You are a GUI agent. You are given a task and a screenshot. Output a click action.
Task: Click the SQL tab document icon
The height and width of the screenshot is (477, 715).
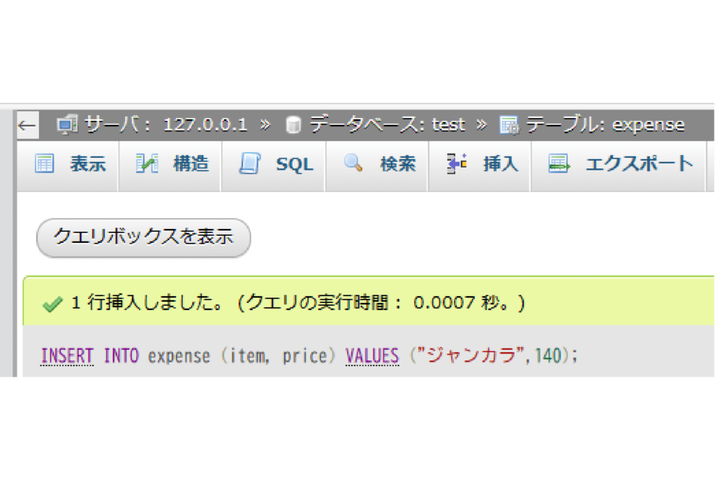point(249,165)
